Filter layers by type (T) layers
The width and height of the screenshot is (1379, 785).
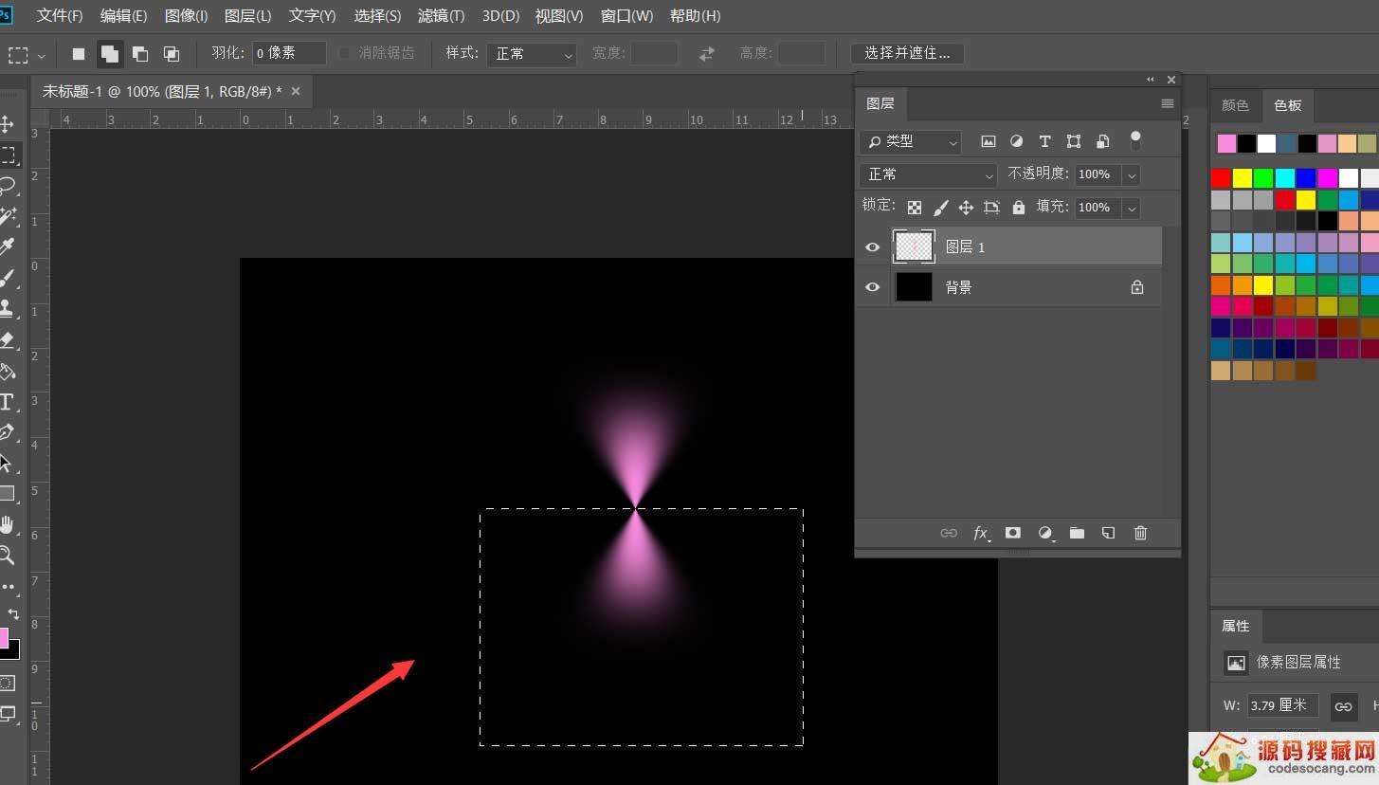pos(1044,141)
